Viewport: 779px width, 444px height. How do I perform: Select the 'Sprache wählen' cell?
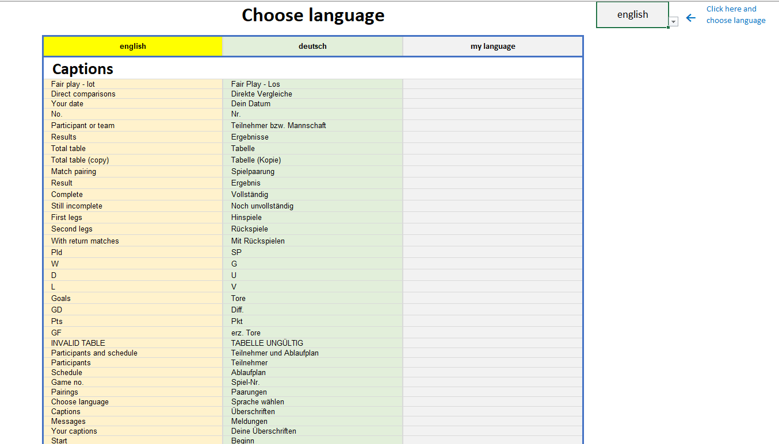click(x=312, y=401)
